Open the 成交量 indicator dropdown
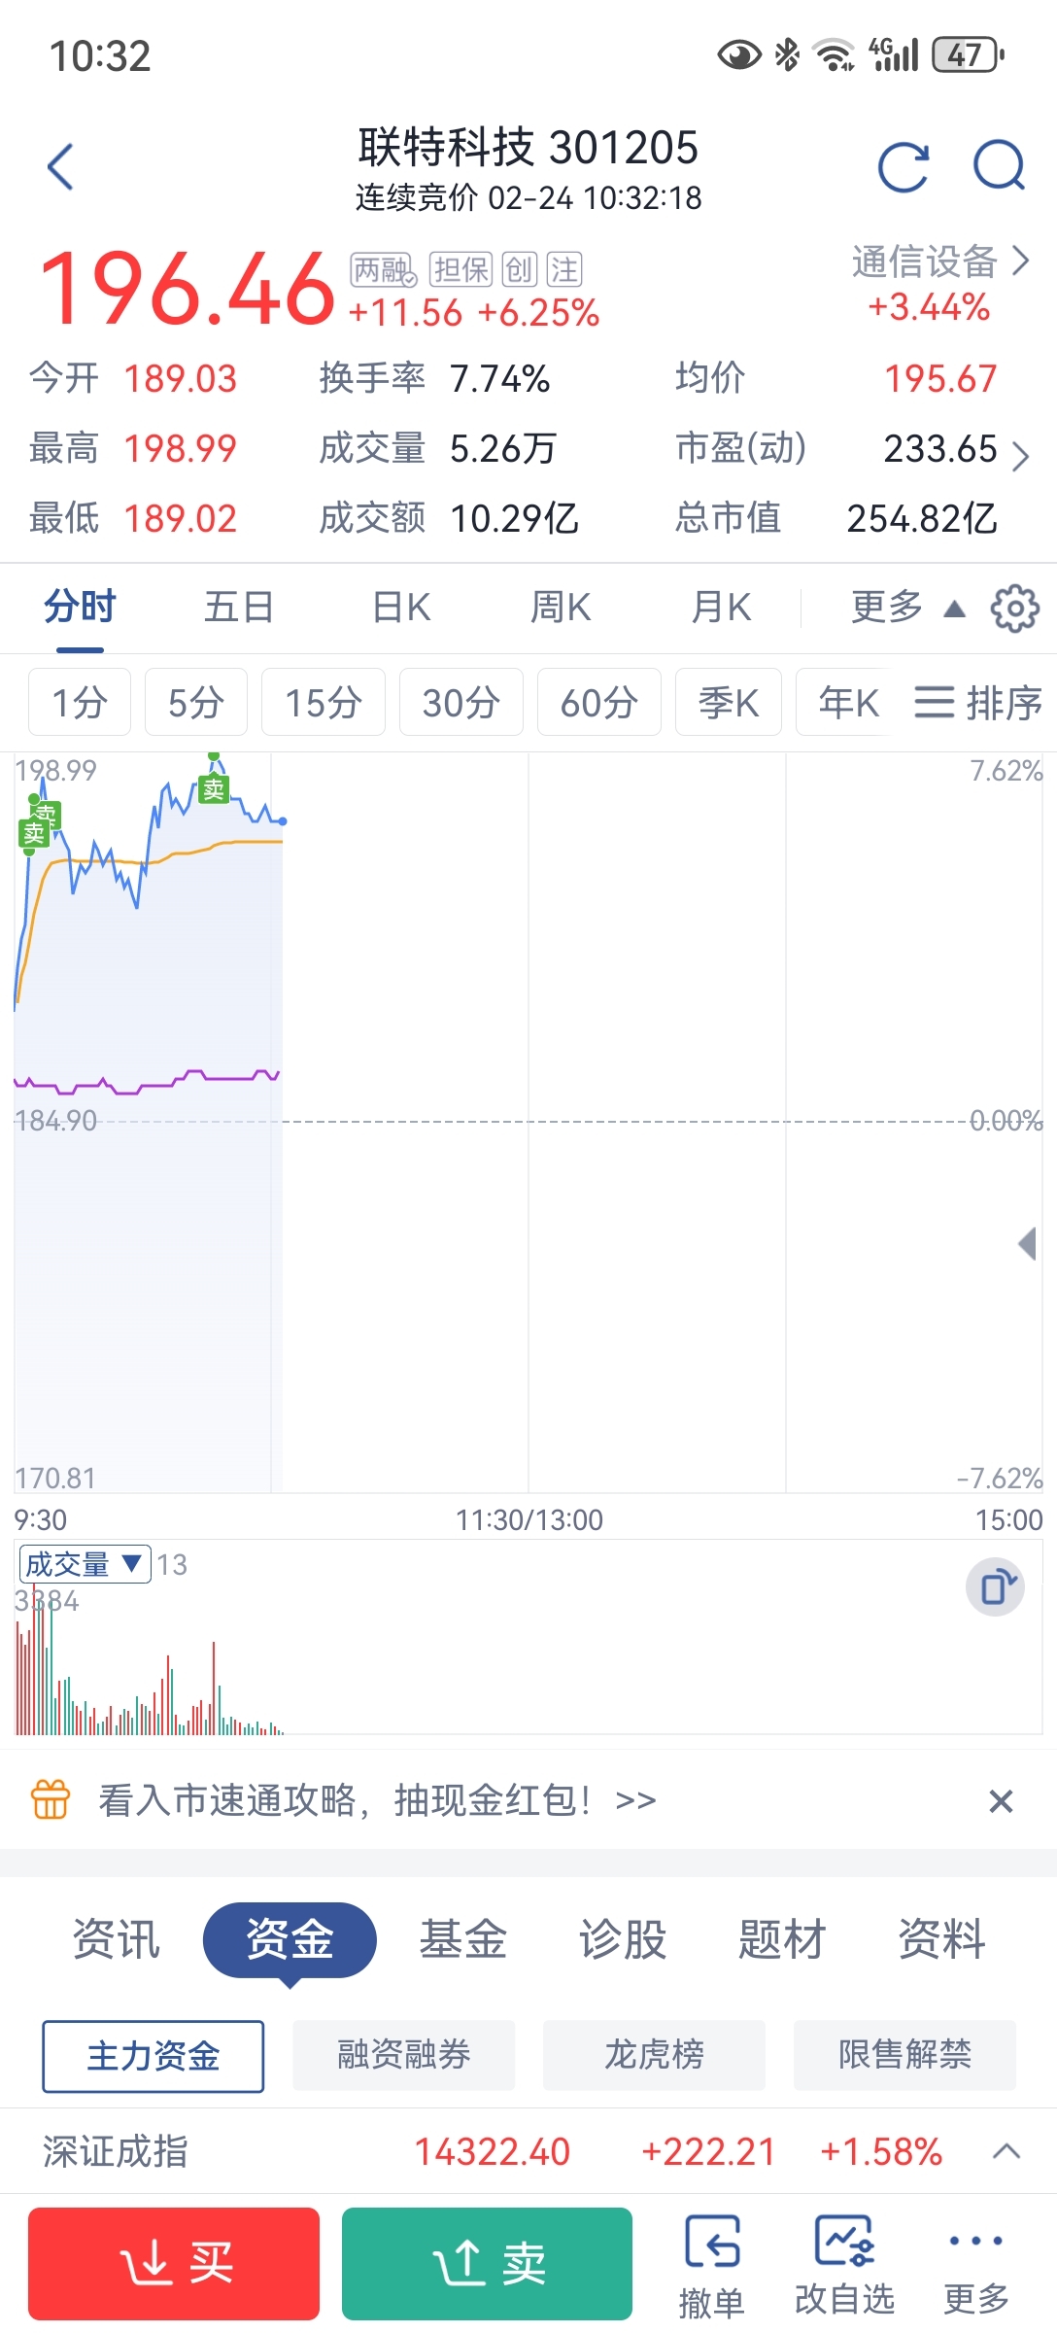The image size is (1057, 2333). 85,1564
